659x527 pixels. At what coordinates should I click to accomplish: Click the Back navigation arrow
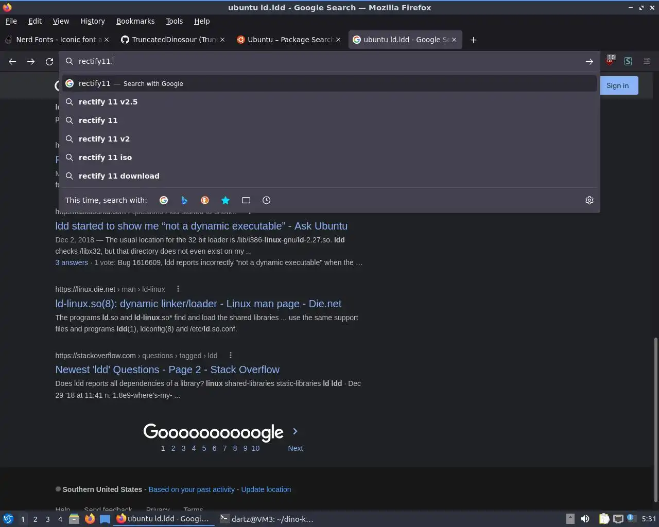coord(12,61)
